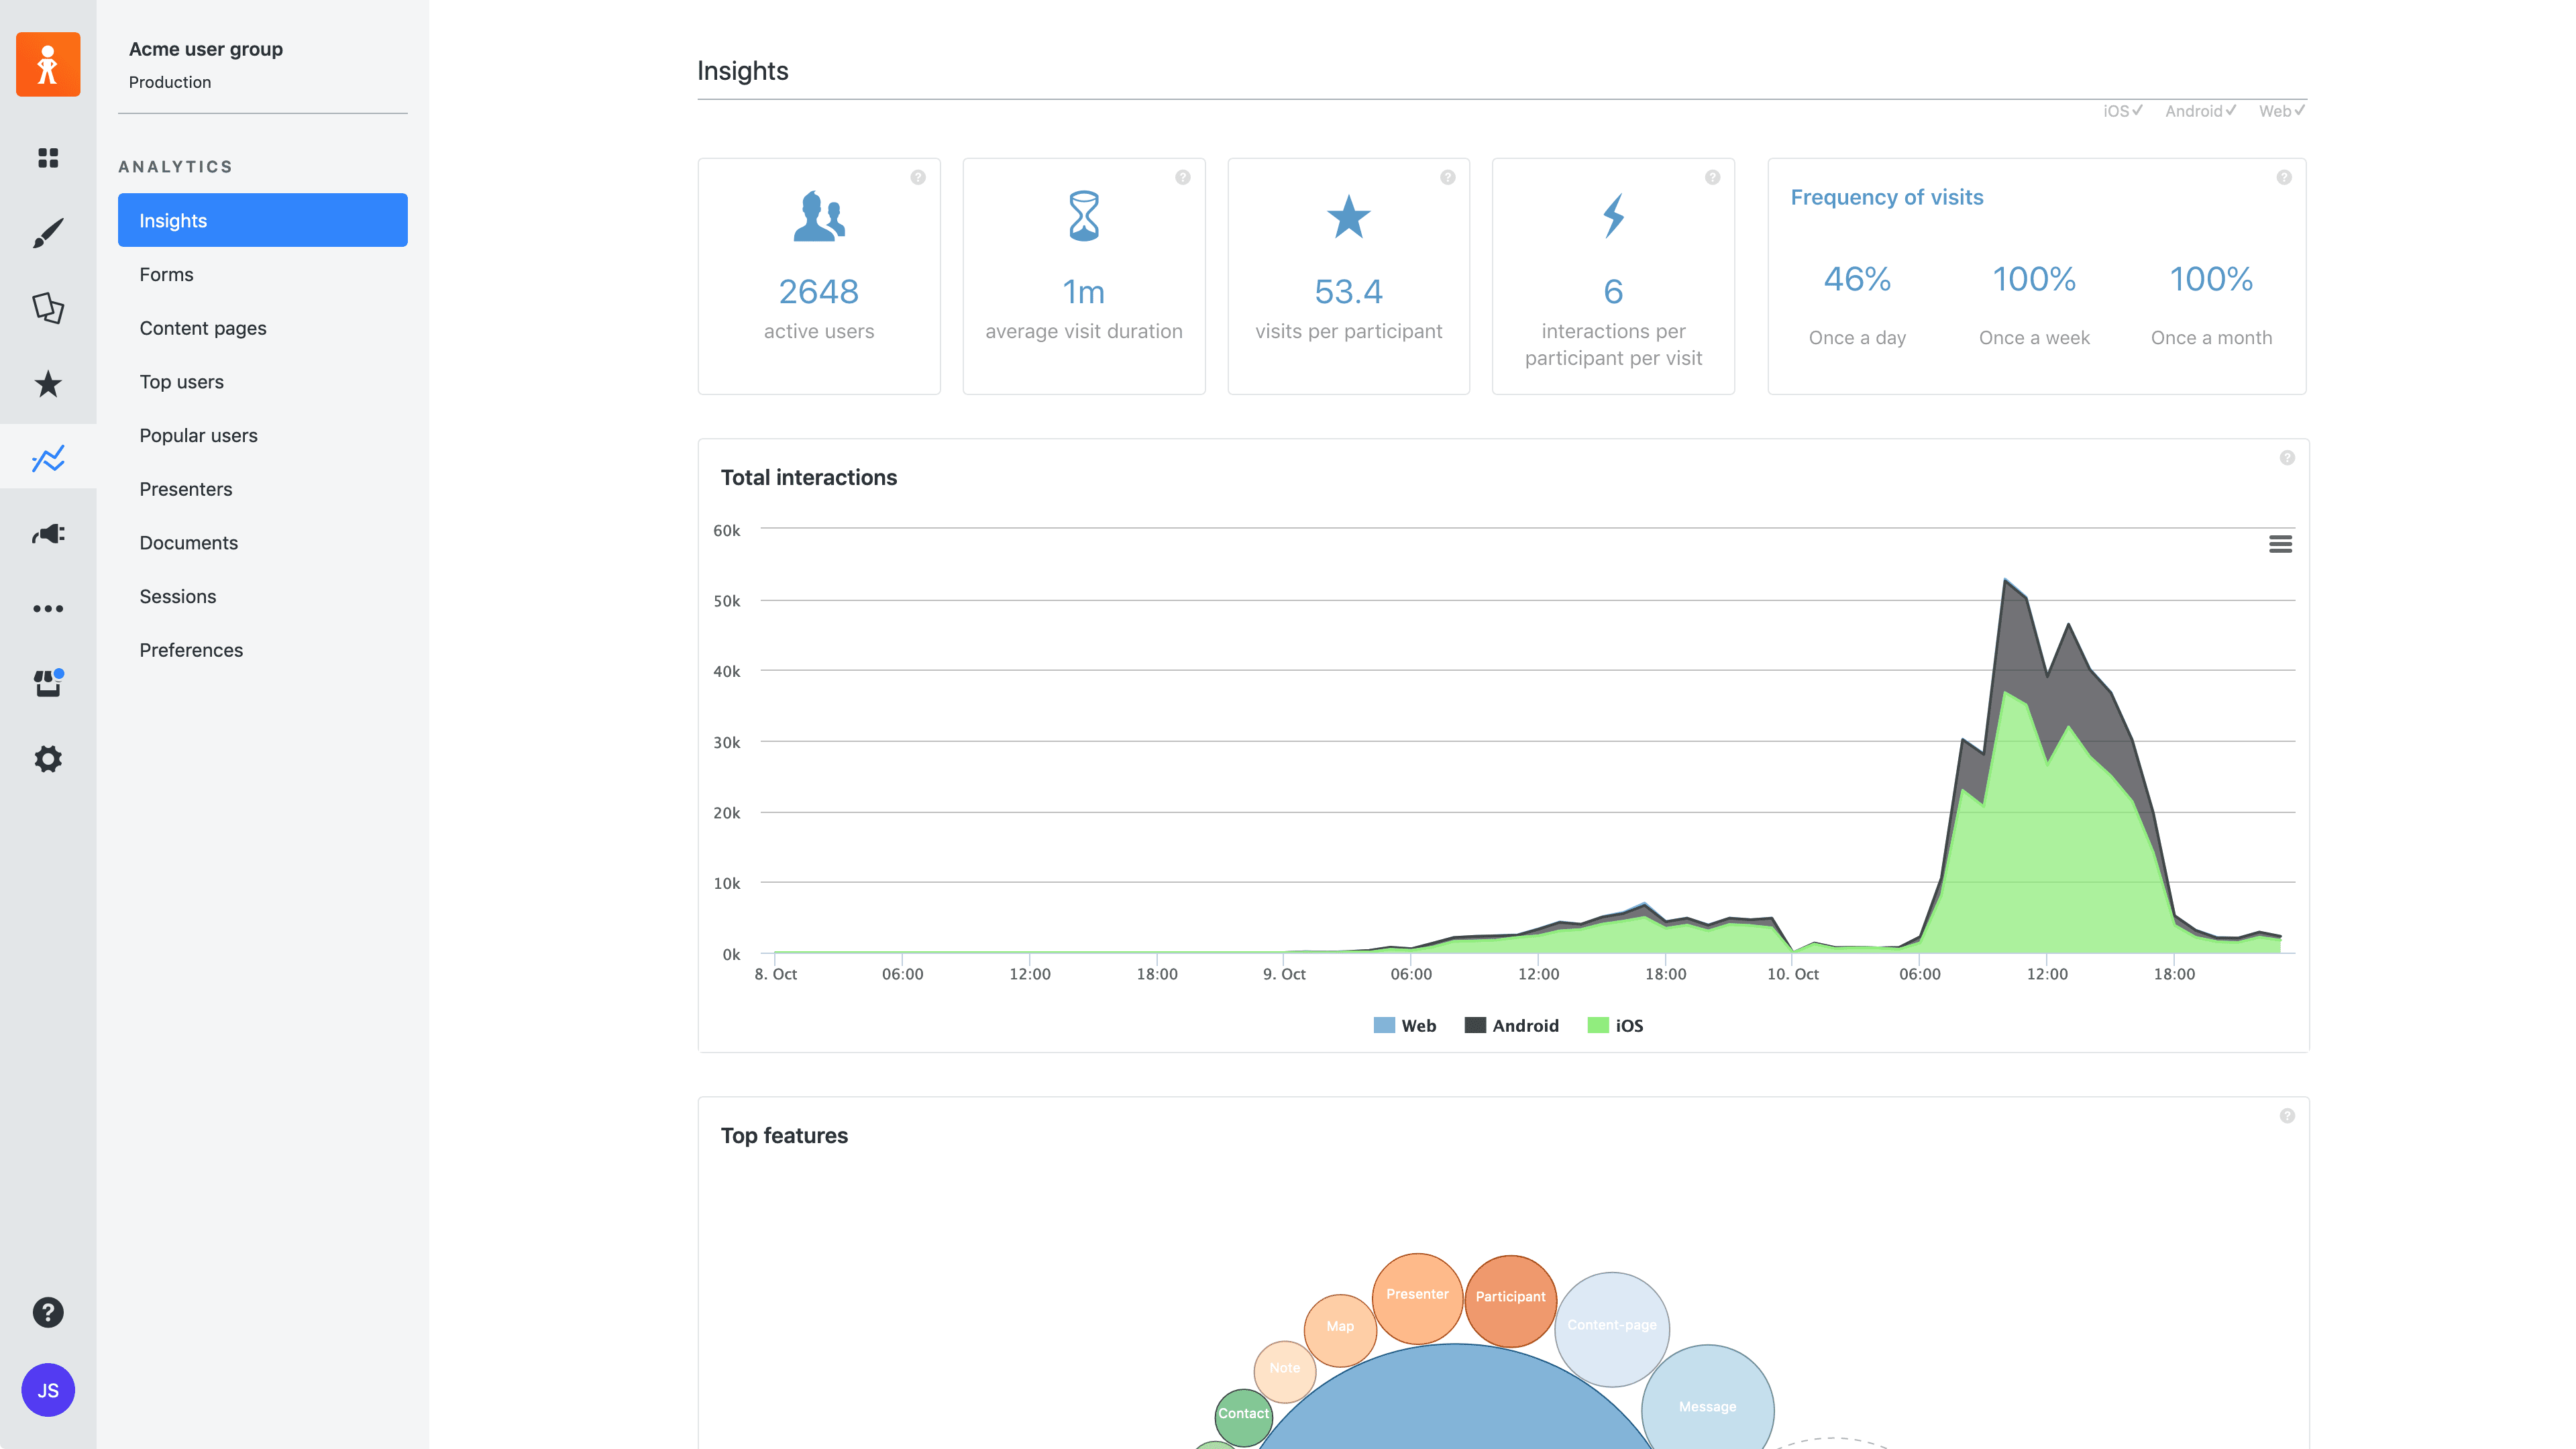Open JS user avatar menu
The width and height of the screenshot is (2576, 1449).
48,1390
